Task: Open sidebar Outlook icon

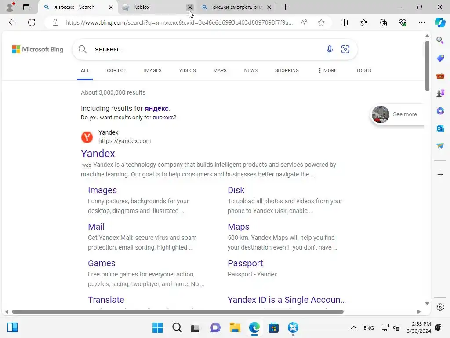Action: pos(440,129)
